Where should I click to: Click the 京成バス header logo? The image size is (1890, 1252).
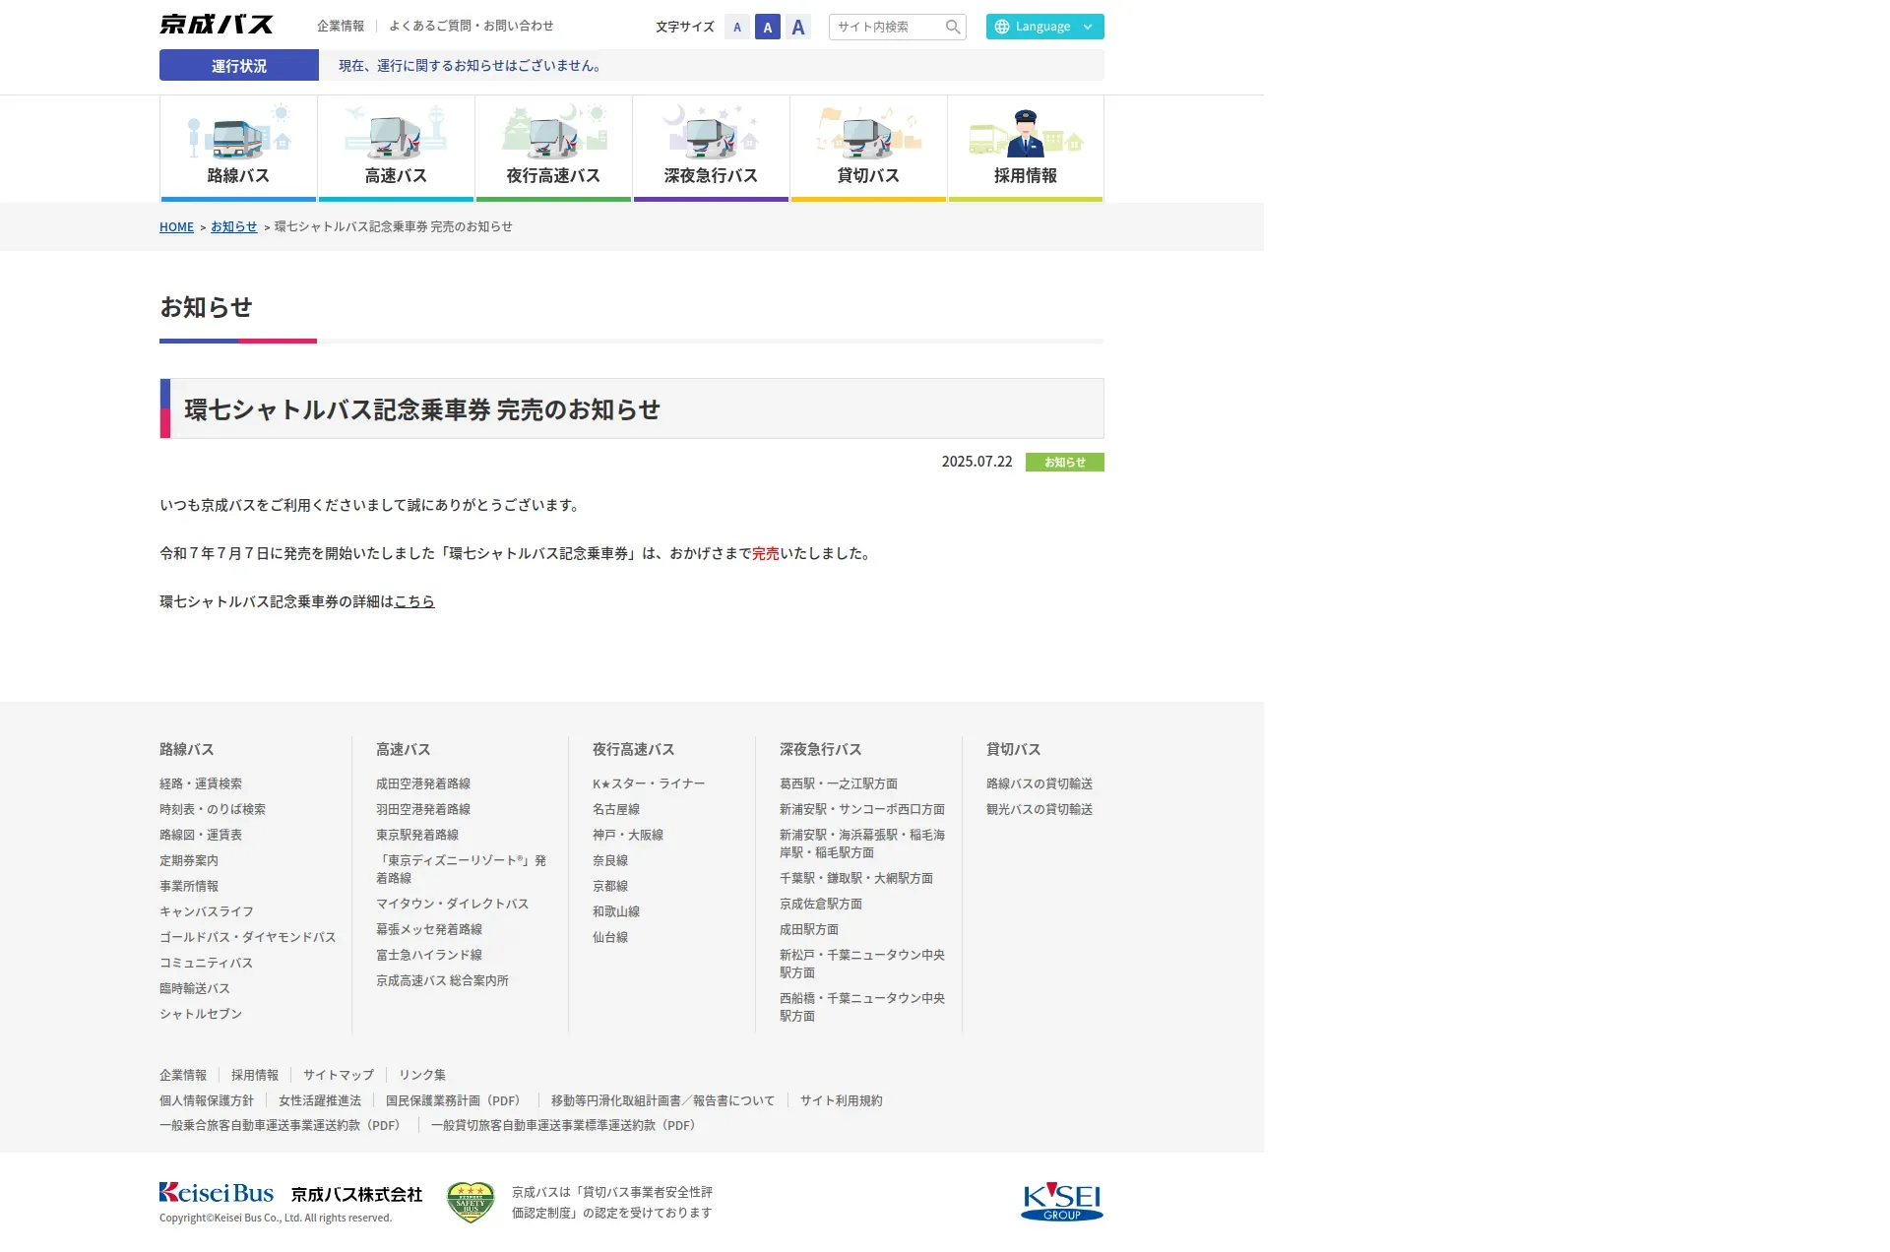pos(217,25)
